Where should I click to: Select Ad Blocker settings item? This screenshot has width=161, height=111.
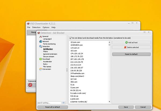[x=48, y=49]
